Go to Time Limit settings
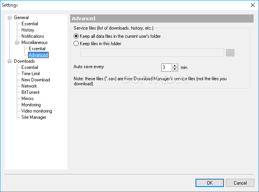Viewport: 259px width, 192px height. click(31, 74)
